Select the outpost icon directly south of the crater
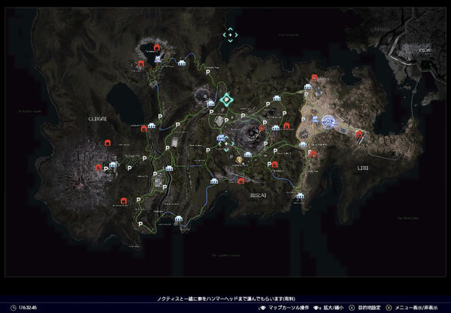The width and height of the screenshot is (451, 313). (248, 155)
